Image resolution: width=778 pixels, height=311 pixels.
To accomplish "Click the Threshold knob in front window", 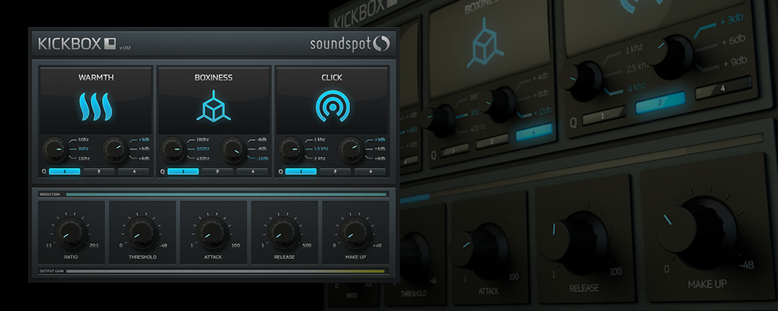I will [142, 232].
